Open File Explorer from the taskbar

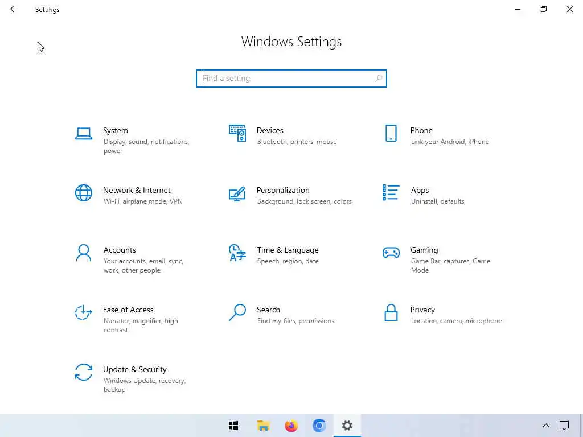coord(263,426)
